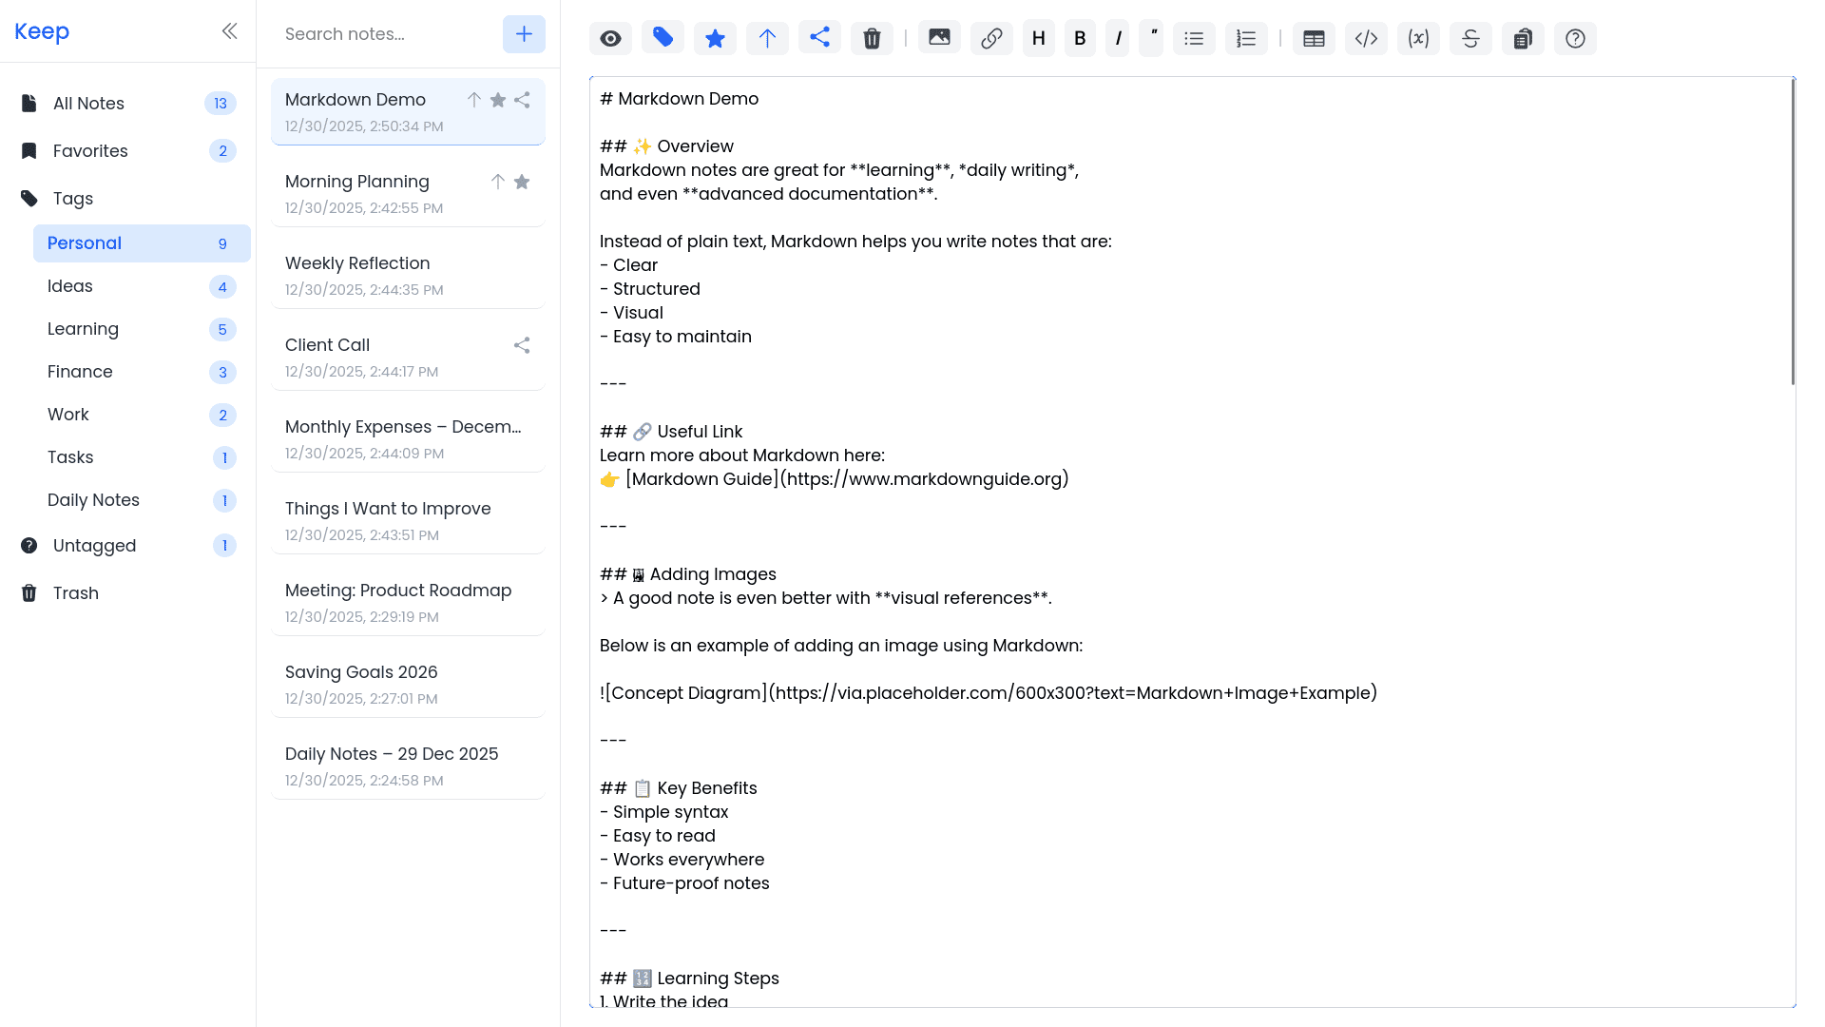Viewport: 1825px width, 1027px height.
Task: Toggle the preview eye icon in the toolbar
Action: [x=610, y=38]
